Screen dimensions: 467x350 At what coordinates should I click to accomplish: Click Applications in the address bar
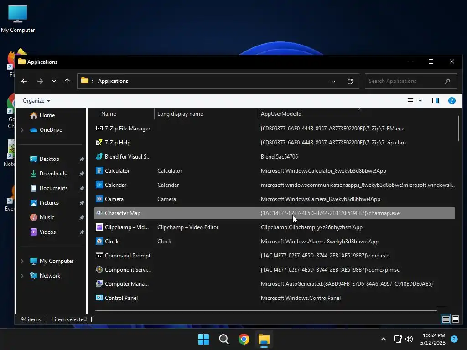coord(113,81)
